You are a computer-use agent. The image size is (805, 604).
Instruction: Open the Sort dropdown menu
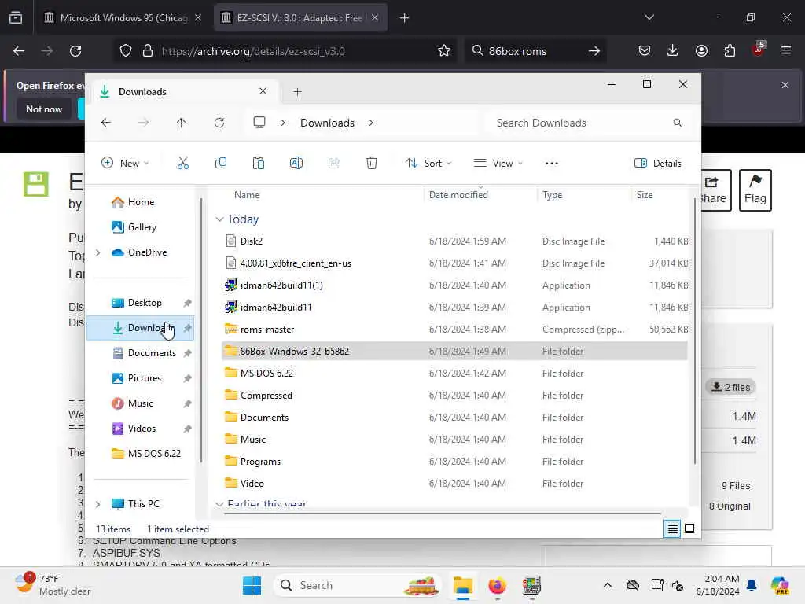pyautogui.click(x=428, y=164)
